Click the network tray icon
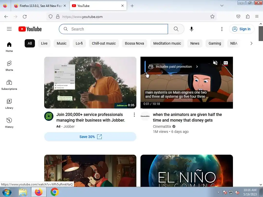Viewport: 263px width, 197px height. click(x=231, y=192)
